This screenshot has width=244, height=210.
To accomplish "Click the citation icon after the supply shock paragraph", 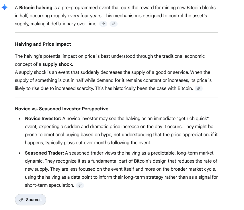I will [198, 88].
